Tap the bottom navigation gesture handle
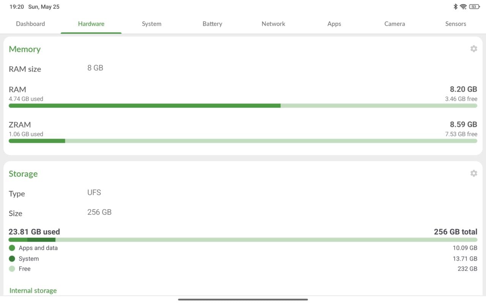The image size is (486, 303). 243,299
